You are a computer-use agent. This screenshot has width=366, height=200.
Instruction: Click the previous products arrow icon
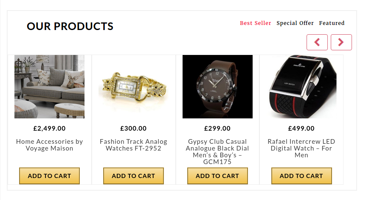click(317, 42)
